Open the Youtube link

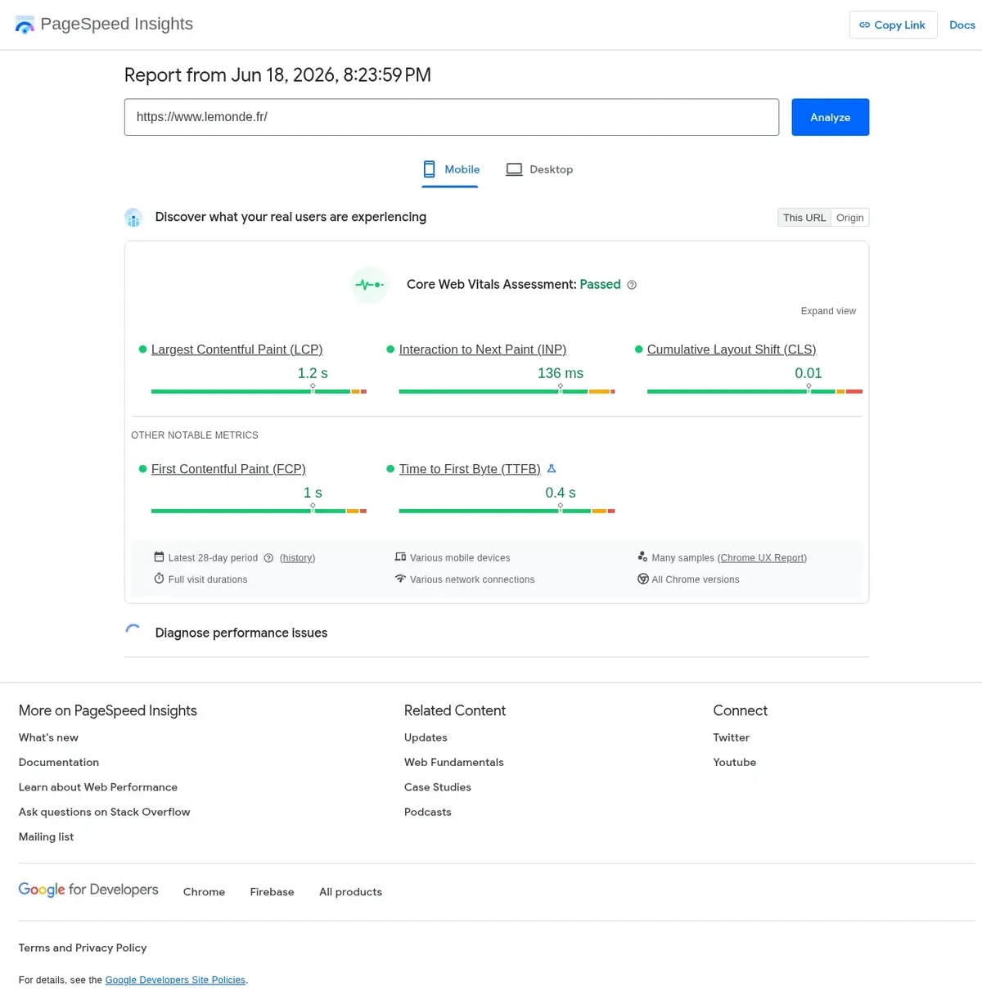[735, 762]
